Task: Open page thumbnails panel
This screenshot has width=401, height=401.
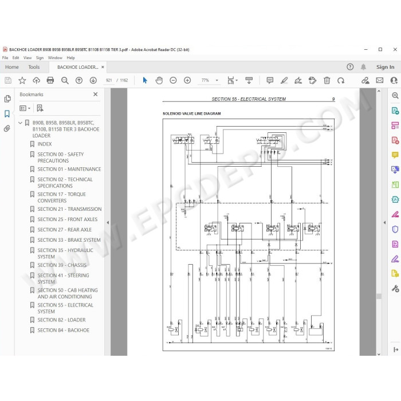Action: pos(7,99)
